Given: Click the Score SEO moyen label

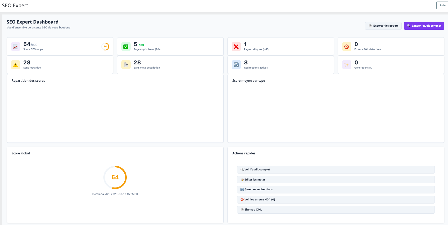Looking at the screenshot, I should point(34,49).
